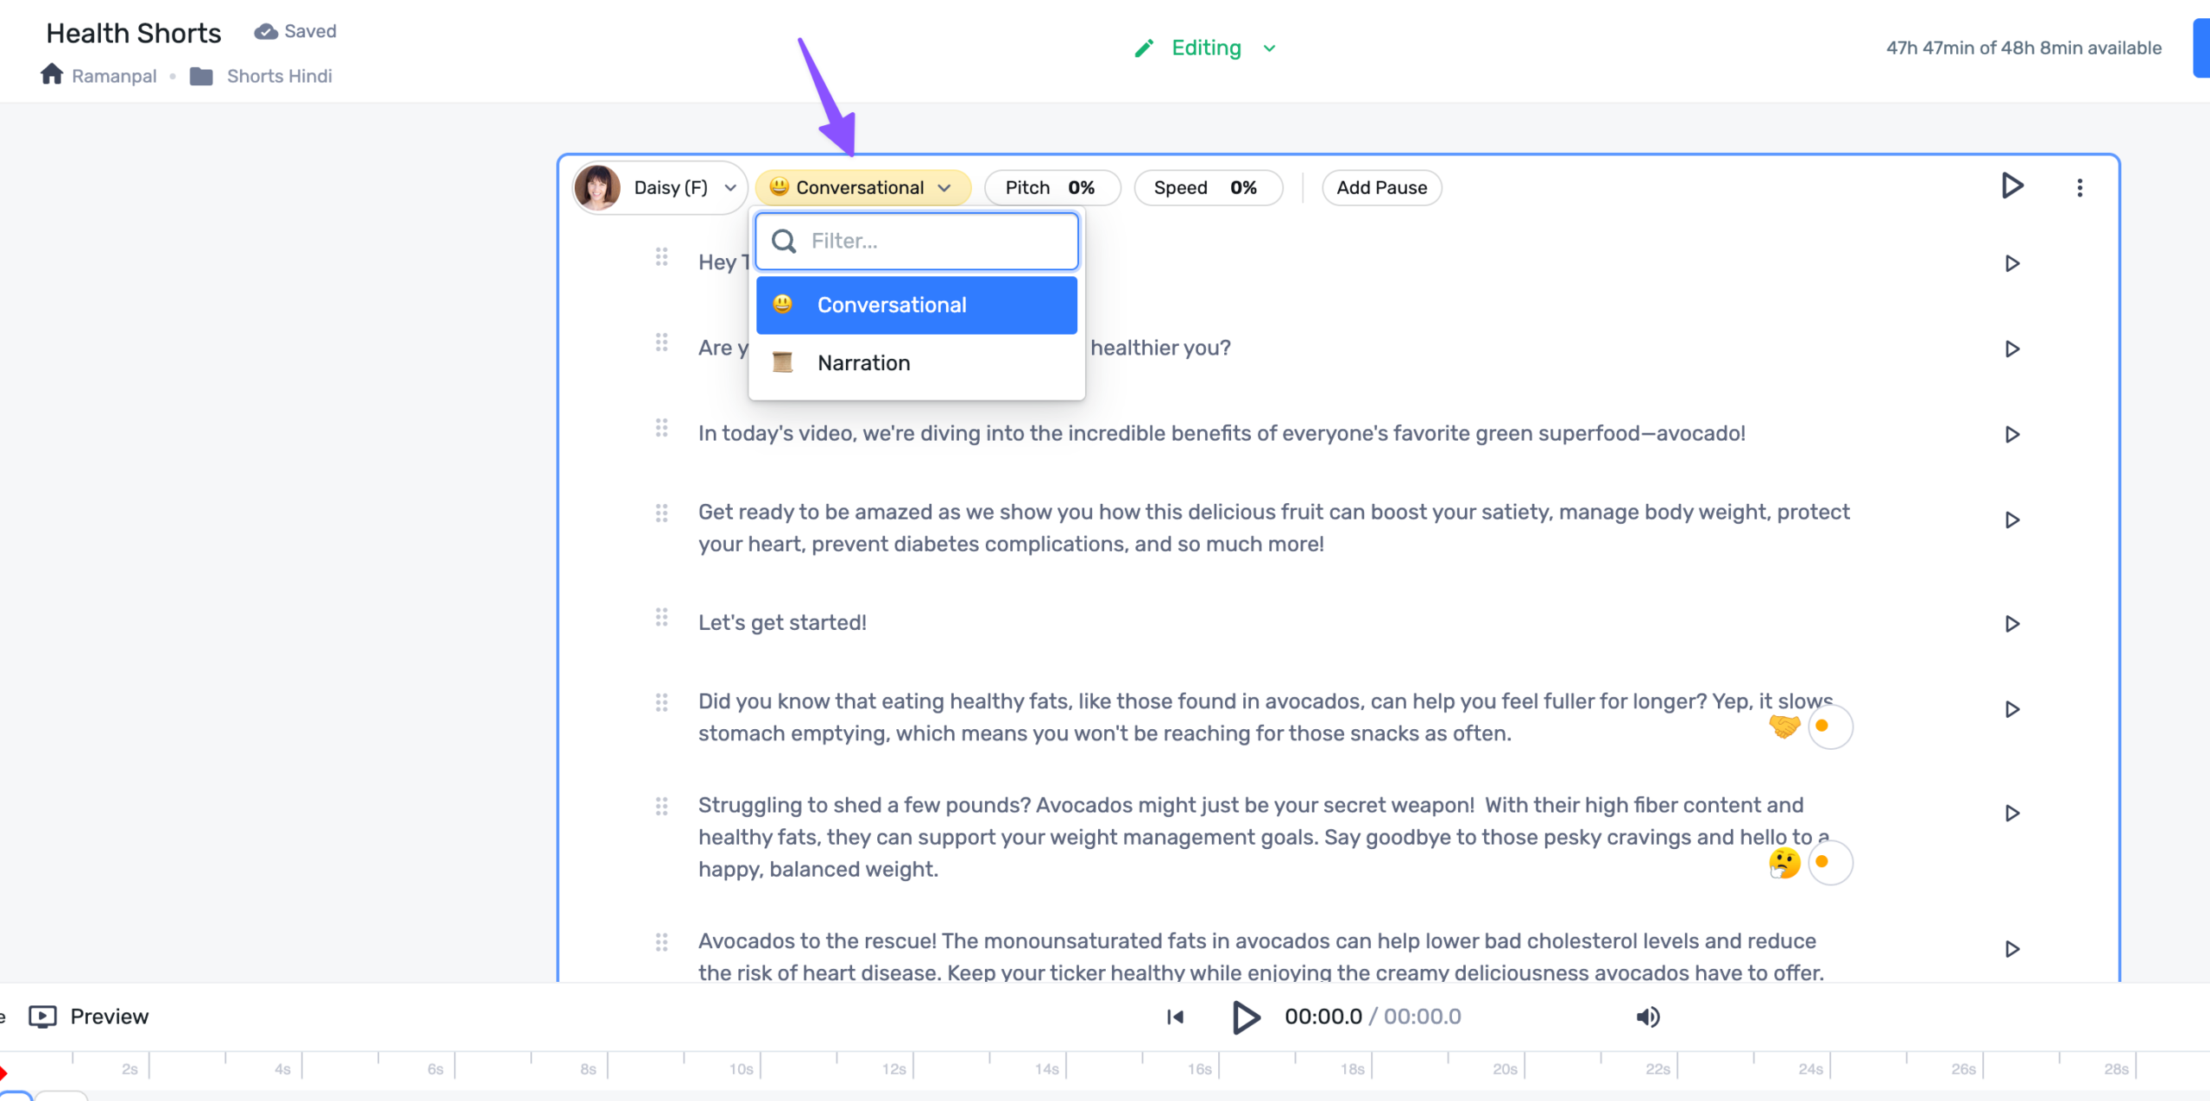Click the speaker volume icon
This screenshot has height=1101, width=2210.
click(1647, 1016)
